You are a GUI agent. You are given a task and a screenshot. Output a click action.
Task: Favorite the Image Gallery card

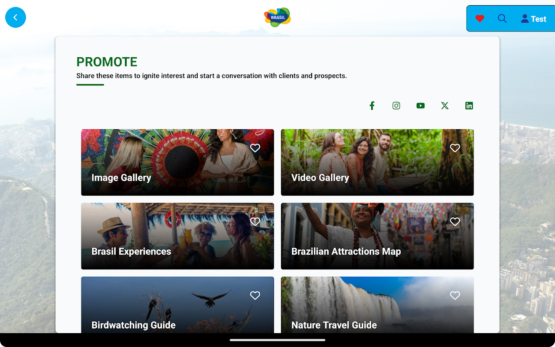tap(255, 148)
